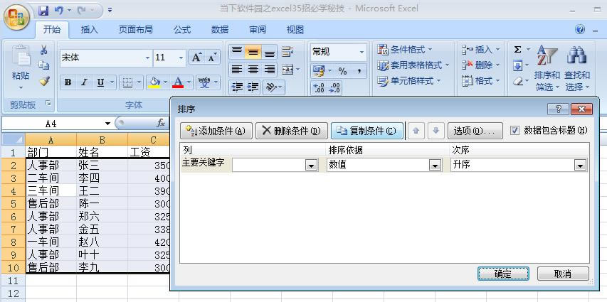Increase font size with large A

click(x=196, y=58)
